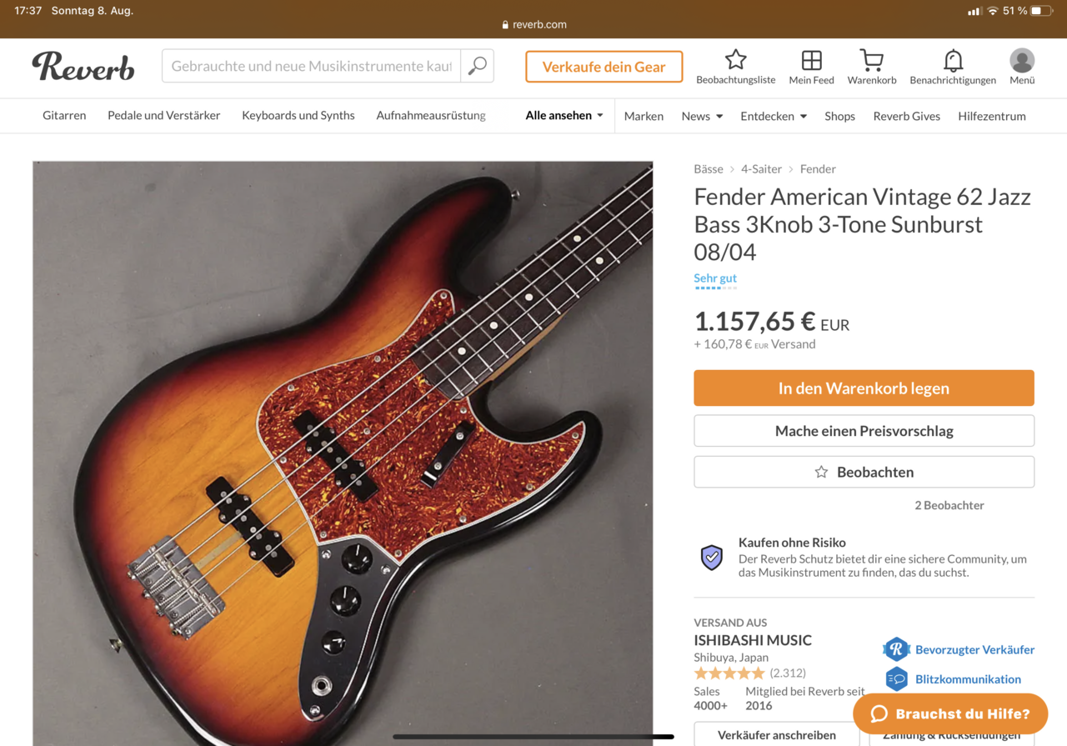Open the Beobachtungsliste star icon

[735, 60]
